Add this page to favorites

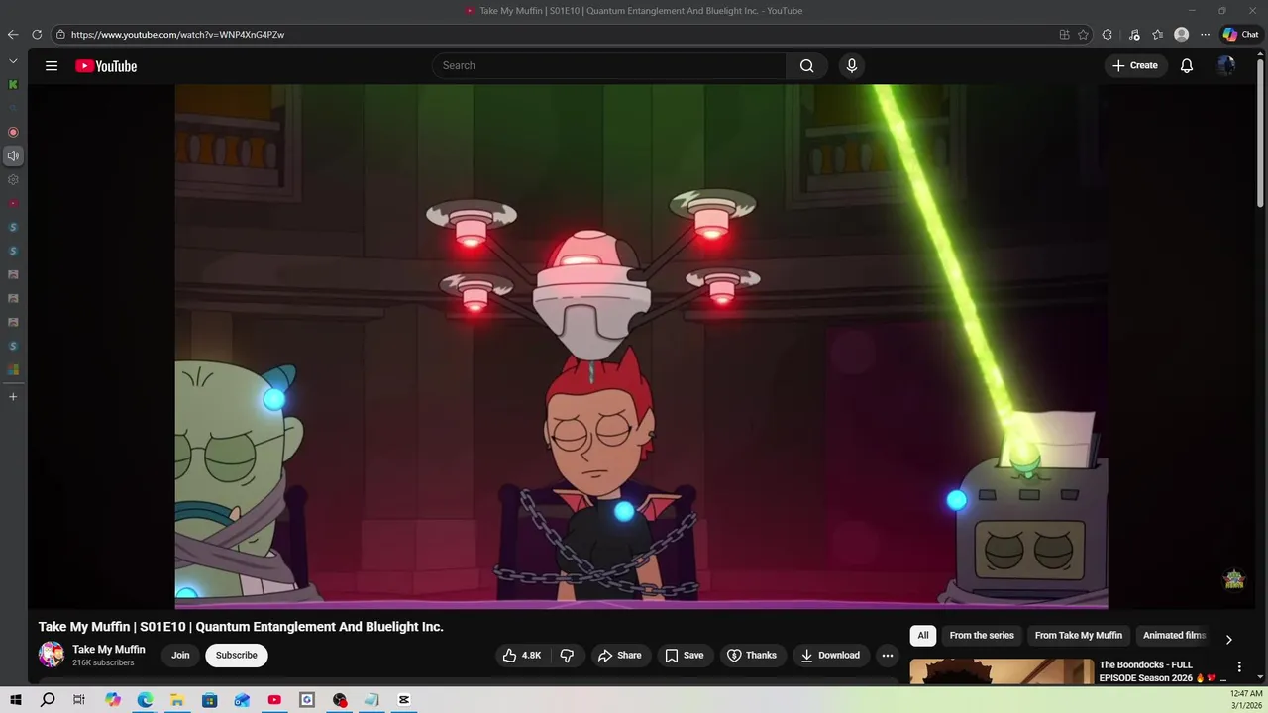[x=1084, y=34]
